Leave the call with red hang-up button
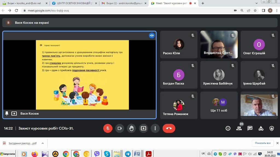Screen dimensions: 280x157 (169, 128)
